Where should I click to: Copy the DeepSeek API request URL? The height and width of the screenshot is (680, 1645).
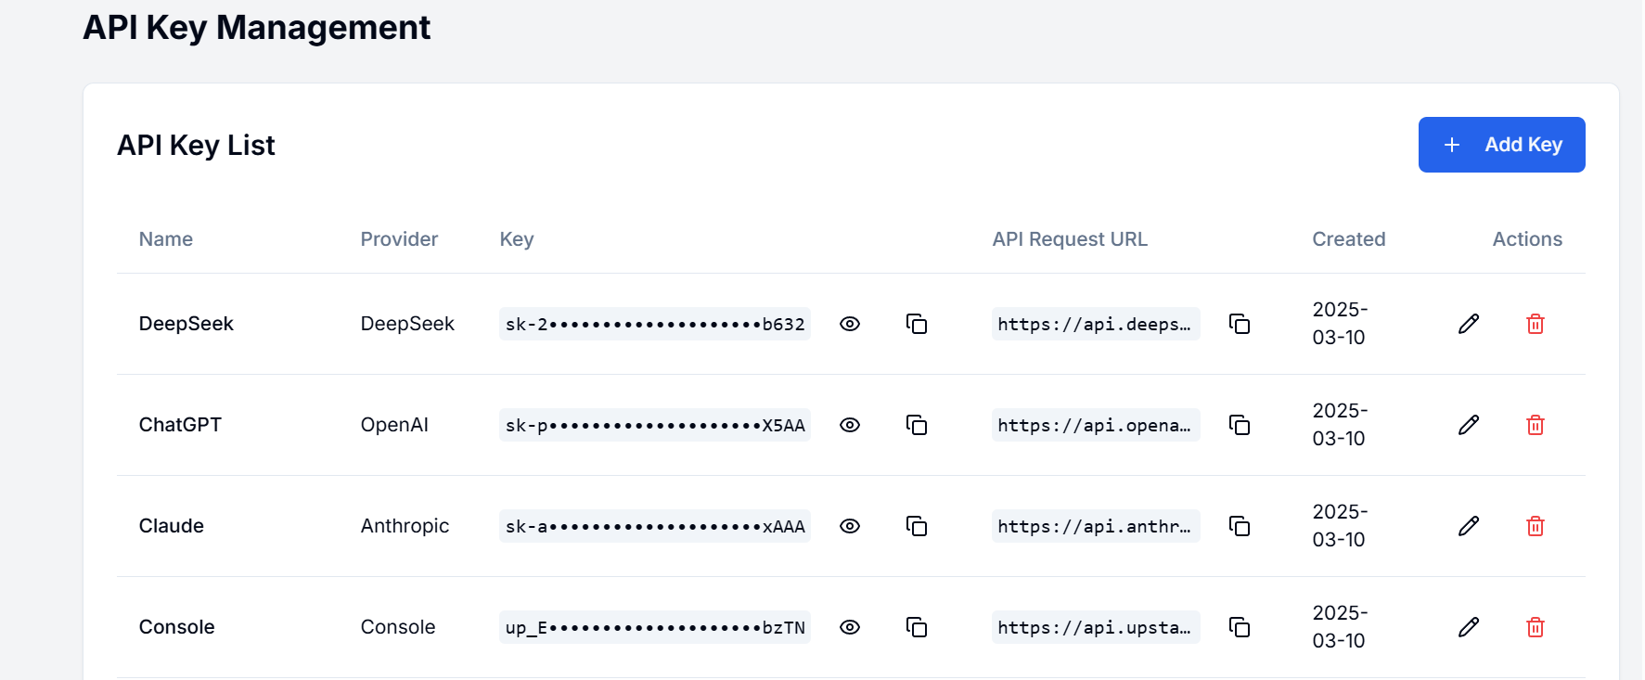1240,324
